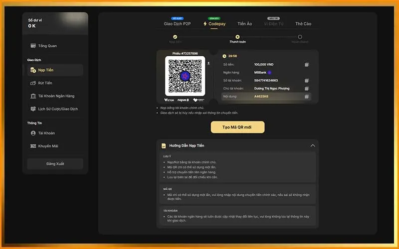Viewport: 399px width, 249px height.
Task: Open Lịch Sử Cược/Giao Dịch
Action: [x=55, y=109]
